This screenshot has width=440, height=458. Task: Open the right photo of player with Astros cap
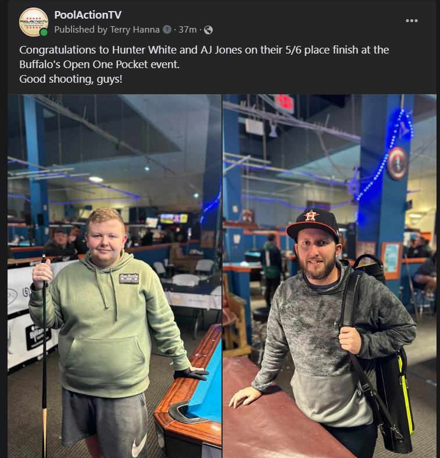point(330,276)
